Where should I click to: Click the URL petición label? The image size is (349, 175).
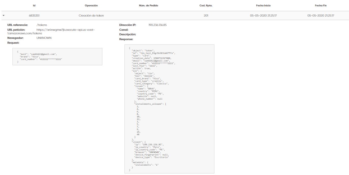(x=16, y=30)
